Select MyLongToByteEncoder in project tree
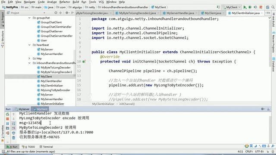The image size is (276, 155). point(56,90)
